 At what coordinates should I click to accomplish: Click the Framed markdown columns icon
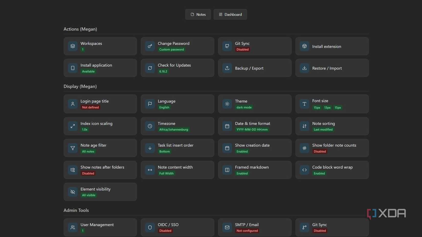tap(227, 170)
